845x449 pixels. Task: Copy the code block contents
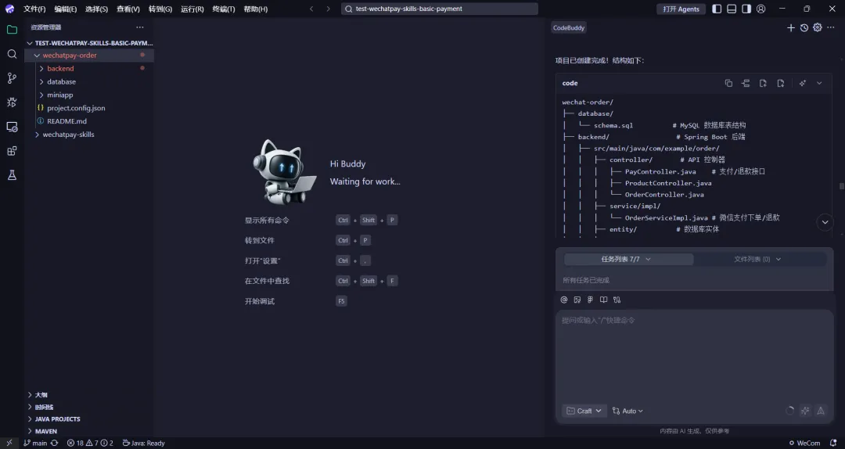point(728,83)
